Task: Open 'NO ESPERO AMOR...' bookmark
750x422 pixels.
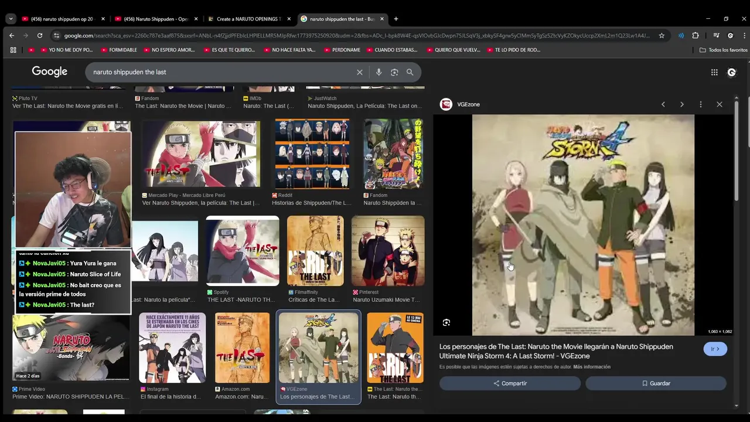Action: [x=169, y=50]
